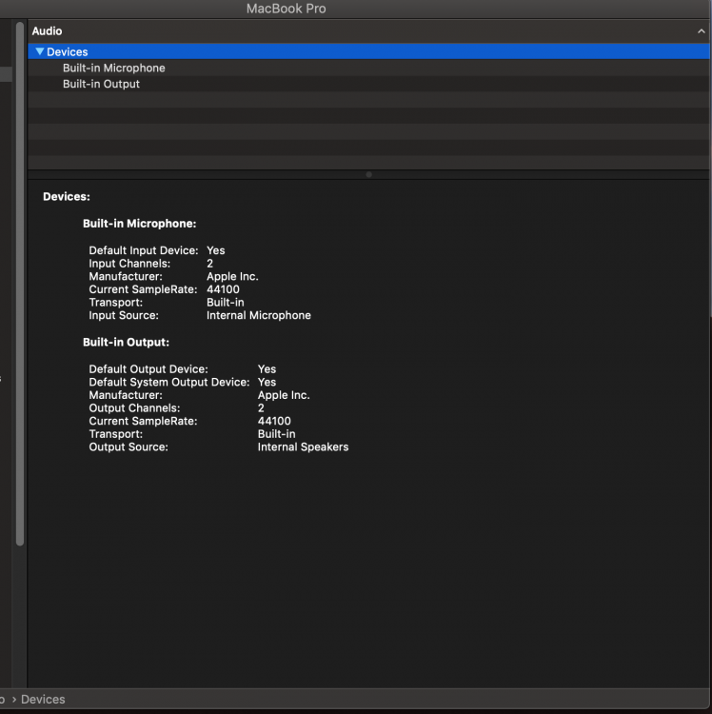Click 'Built-in' Transport value under Built-in Output
Screen dimensions: 712x714
pyautogui.click(x=276, y=434)
